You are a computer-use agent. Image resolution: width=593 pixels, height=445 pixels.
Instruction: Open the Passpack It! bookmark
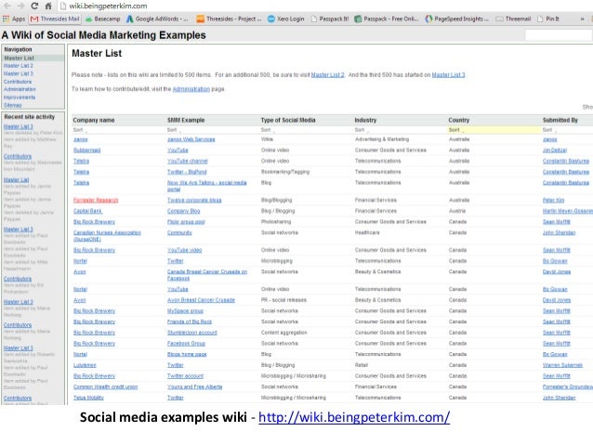(329, 19)
